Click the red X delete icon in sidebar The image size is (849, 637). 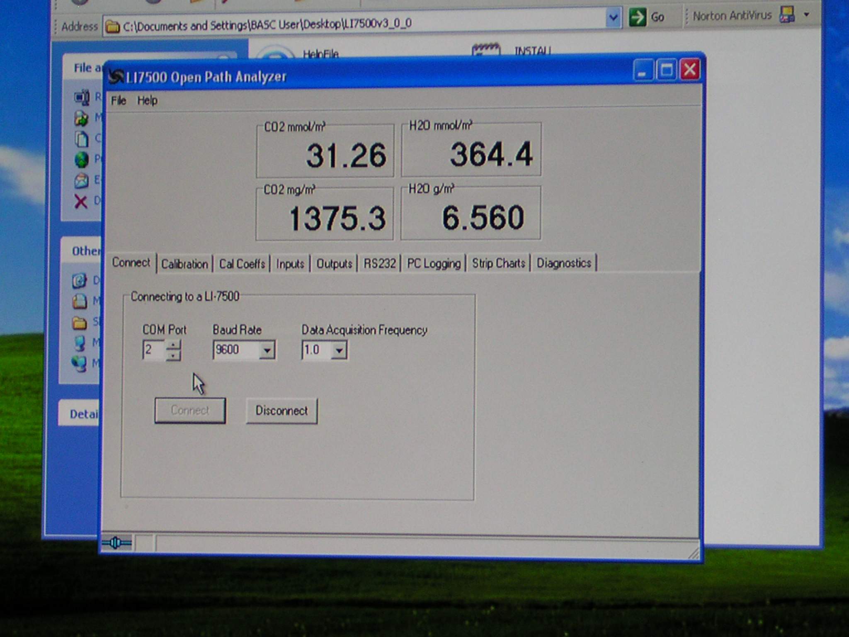coord(81,202)
